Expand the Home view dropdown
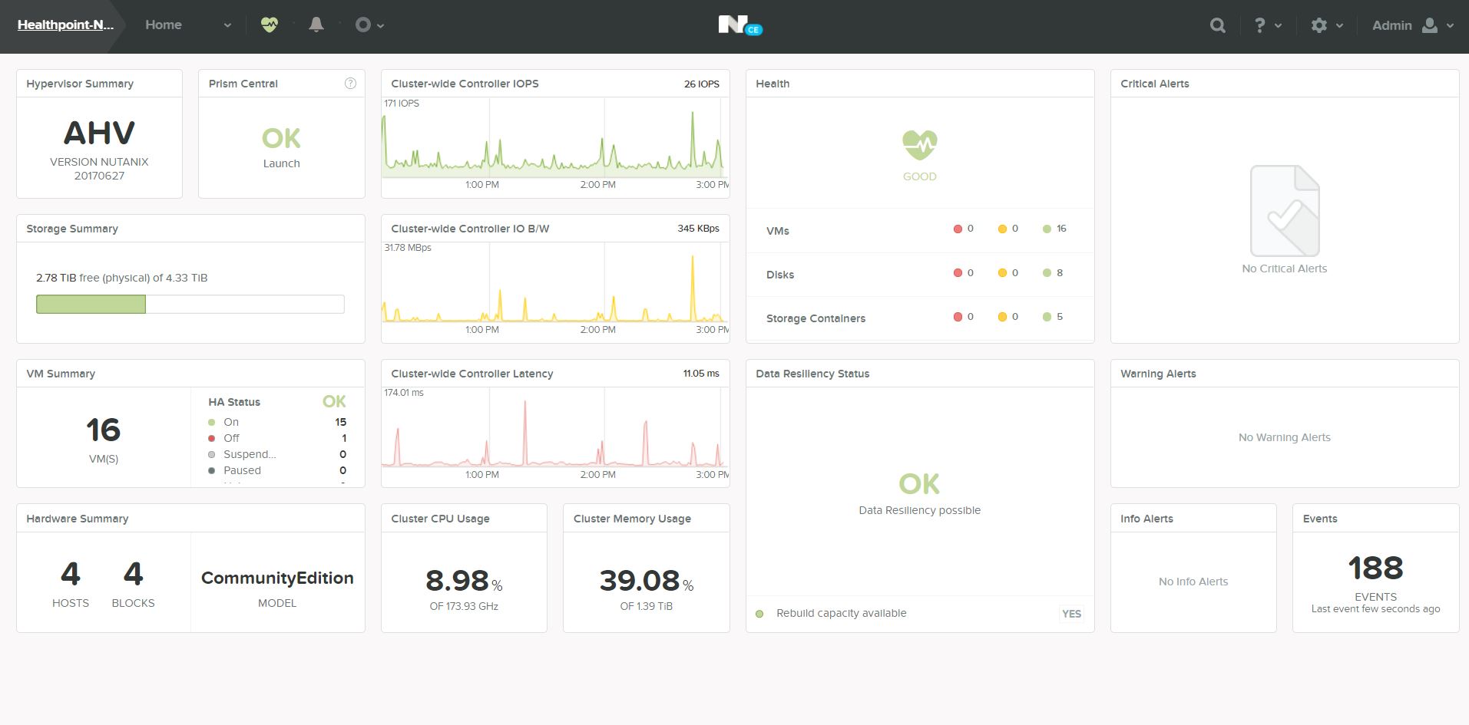 227,25
